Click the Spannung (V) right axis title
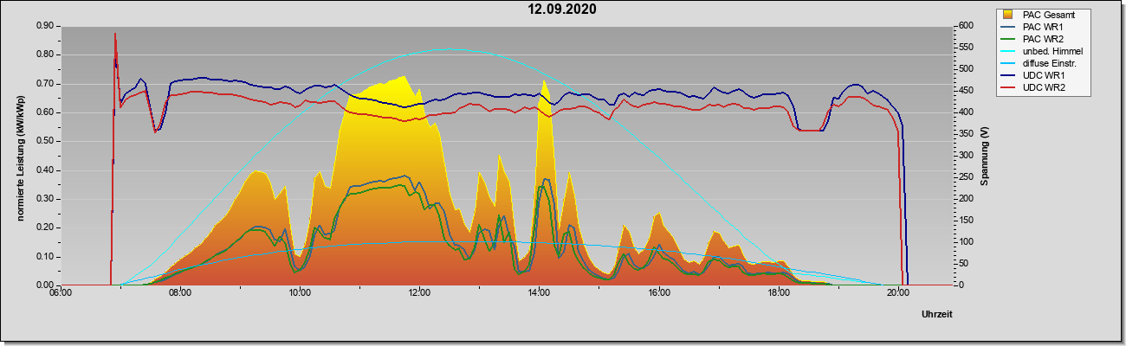The width and height of the screenshot is (1126, 346). coord(985,157)
